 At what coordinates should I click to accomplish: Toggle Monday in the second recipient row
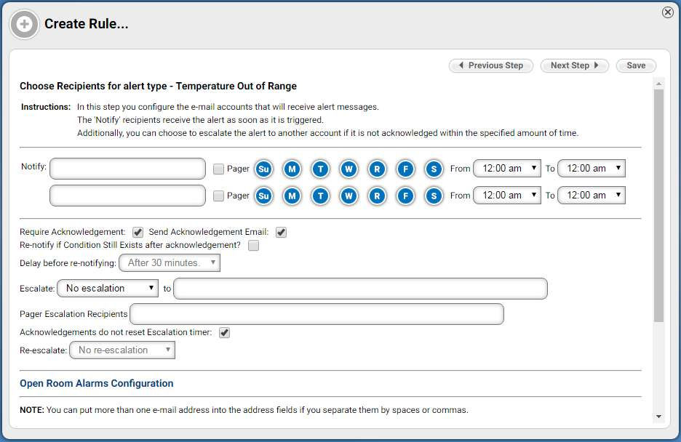click(292, 196)
